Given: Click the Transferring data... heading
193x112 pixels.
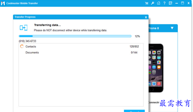Looking at the screenshot, I should tap(47, 25).
